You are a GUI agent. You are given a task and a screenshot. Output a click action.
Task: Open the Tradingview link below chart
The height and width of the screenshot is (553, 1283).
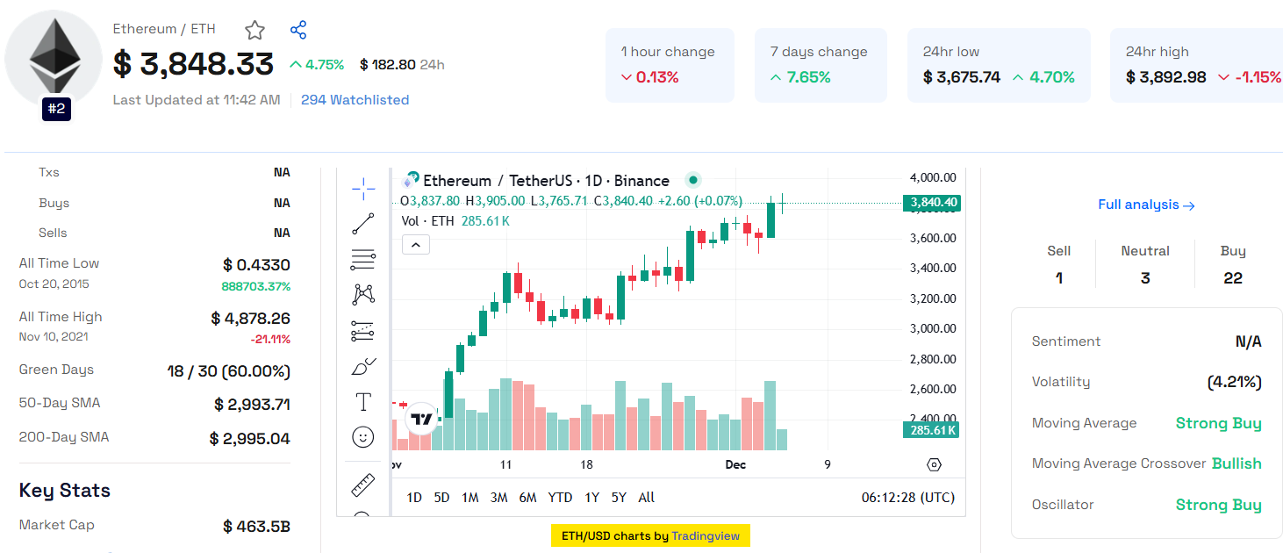click(706, 535)
